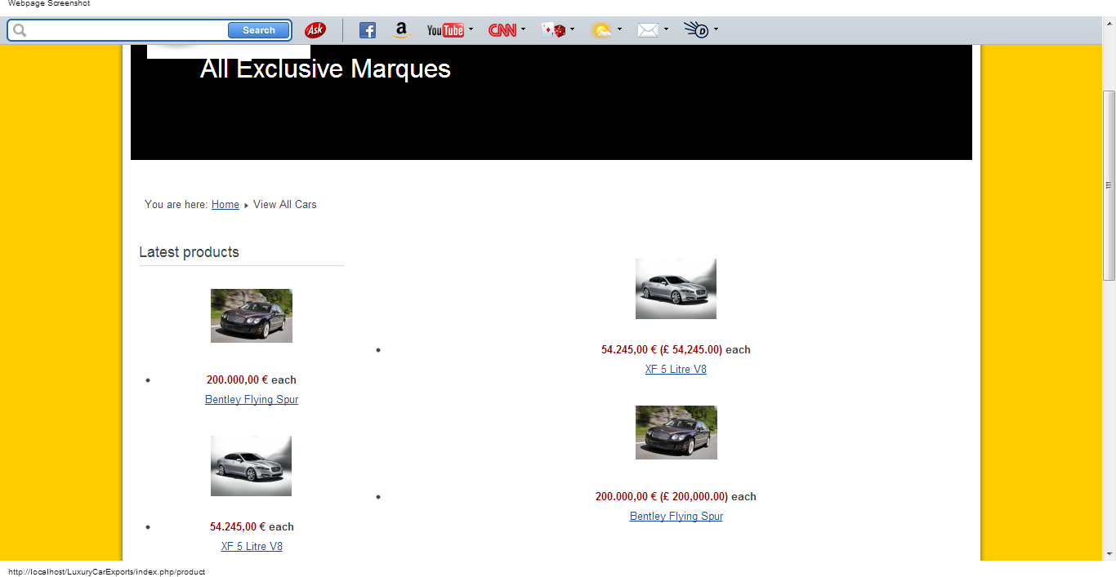Viewport: 1116px width, 577px height.
Task: Click the vertical scrollbar thumb
Action: (1109, 186)
